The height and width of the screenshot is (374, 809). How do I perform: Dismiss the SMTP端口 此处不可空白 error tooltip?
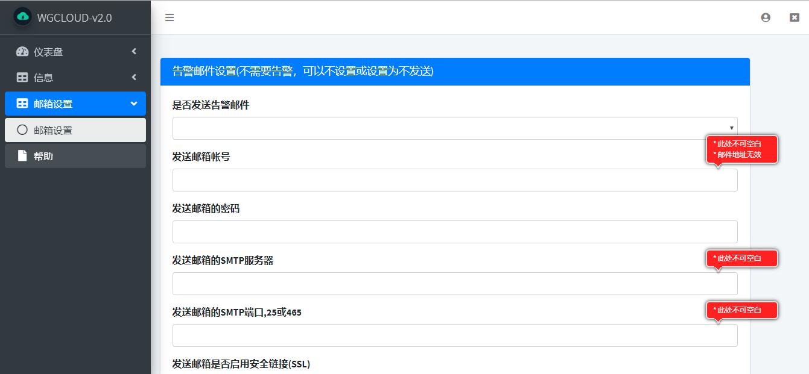742,310
